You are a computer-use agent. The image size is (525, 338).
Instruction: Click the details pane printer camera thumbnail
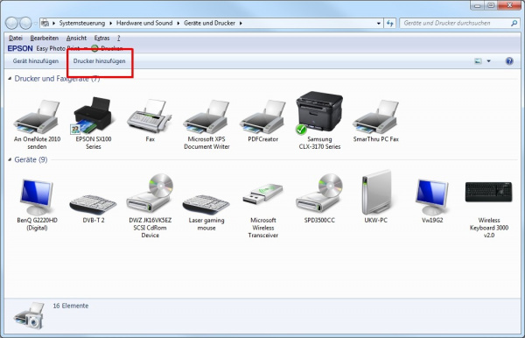pos(30,315)
